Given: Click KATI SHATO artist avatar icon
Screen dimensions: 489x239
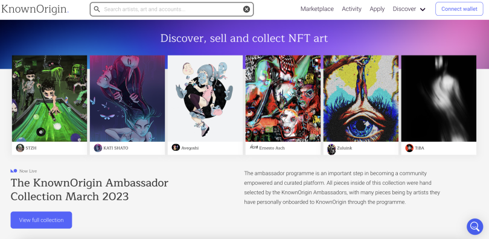Looking at the screenshot, I should click(x=98, y=148).
